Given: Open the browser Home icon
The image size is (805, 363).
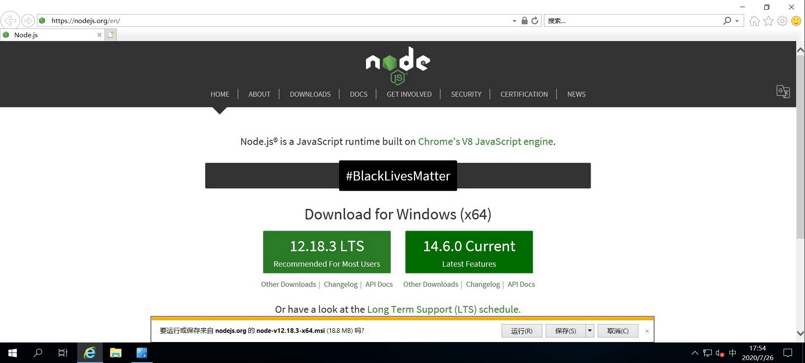Looking at the screenshot, I should pyautogui.click(x=754, y=21).
